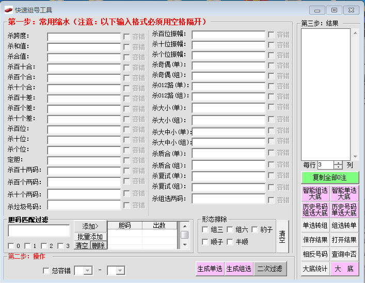Screen dimensions: 365x283
Task: Click 胆码 table scrollbar up arrow
Action: (185, 226)
